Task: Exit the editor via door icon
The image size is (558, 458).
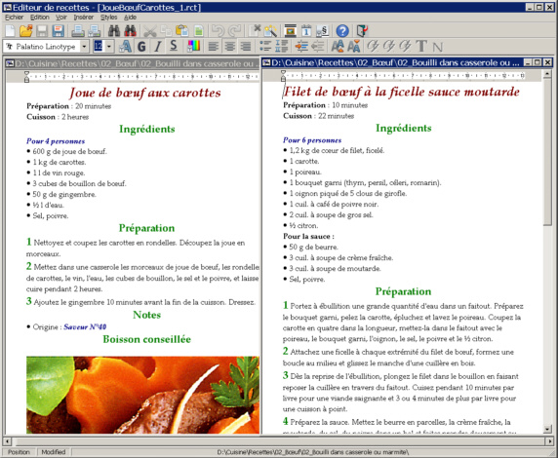Action: pyautogui.click(x=362, y=31)
